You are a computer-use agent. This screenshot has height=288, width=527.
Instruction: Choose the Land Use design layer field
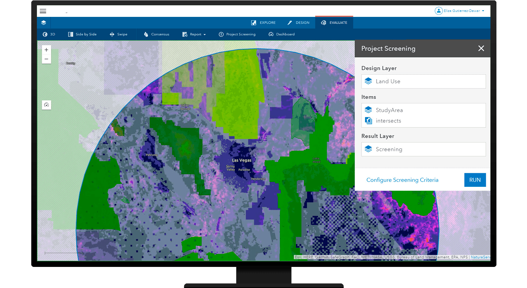(423, 81)
